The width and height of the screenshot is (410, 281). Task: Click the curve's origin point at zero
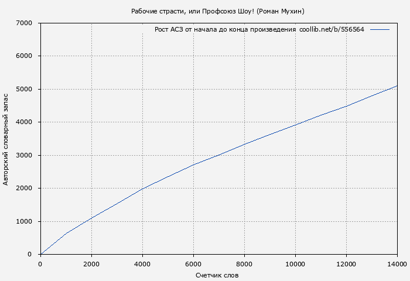point(40,254)
